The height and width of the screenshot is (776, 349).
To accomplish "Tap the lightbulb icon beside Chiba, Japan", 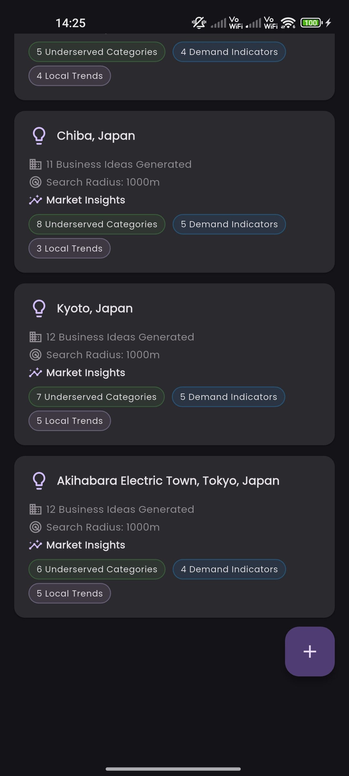I will (x=39, y=136).
